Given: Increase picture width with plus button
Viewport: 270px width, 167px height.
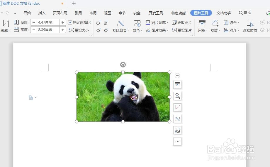Looking at the screenshot, I should [63, 30].
